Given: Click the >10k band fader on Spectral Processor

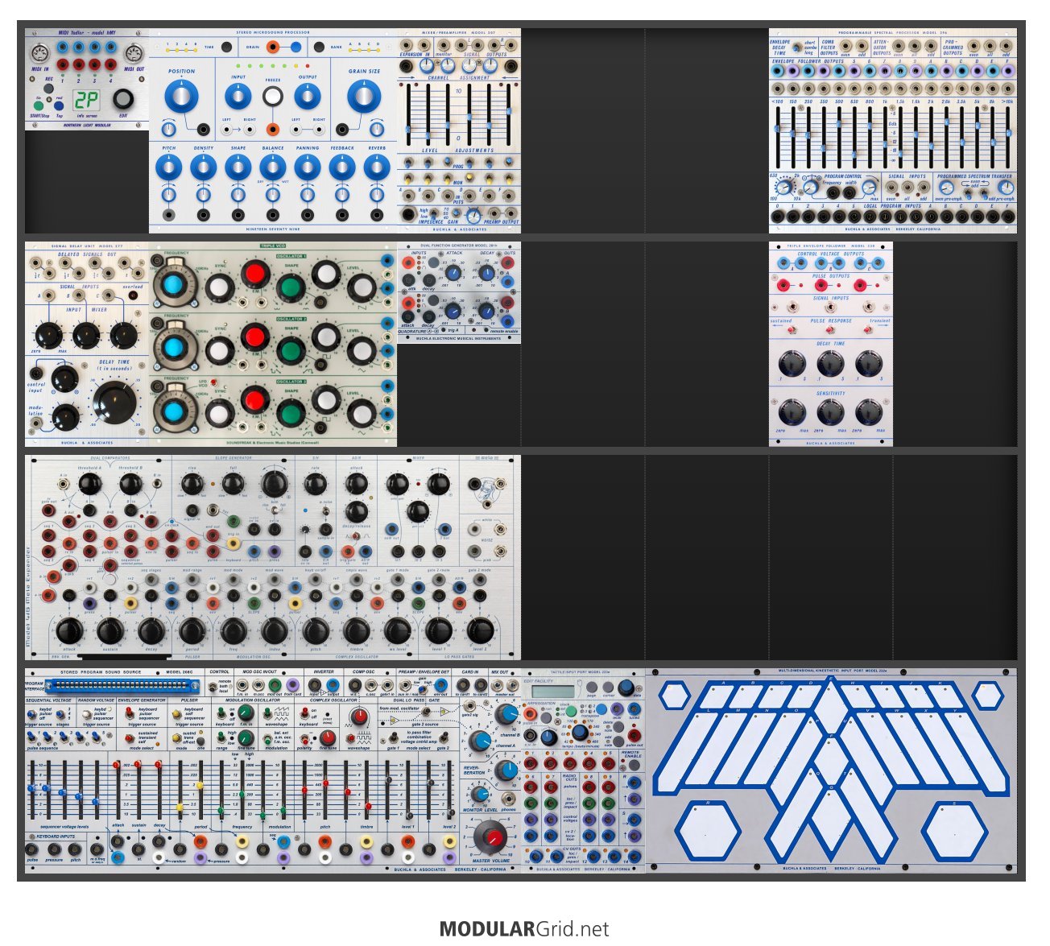Looking at the screenshot, I should (x=1007, y=133).
